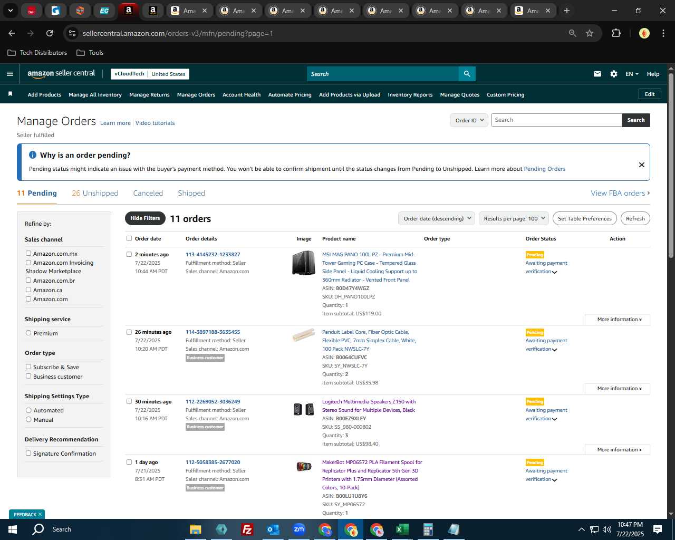The width and height of the screenshot is (675, 540).
Task: Open Automate Pricing menu item
Action: [290, 95]
